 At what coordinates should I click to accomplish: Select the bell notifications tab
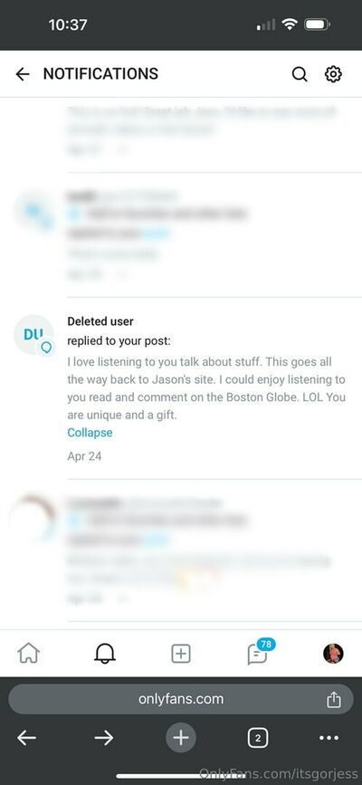105,654
